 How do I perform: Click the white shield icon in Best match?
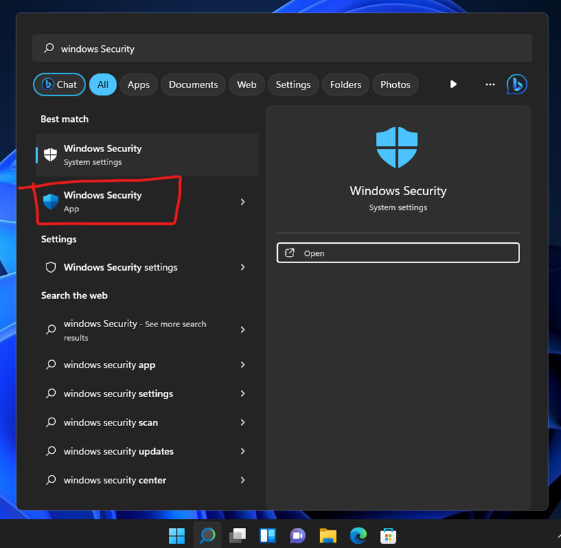pyautogui.click(x=50, y=155)
